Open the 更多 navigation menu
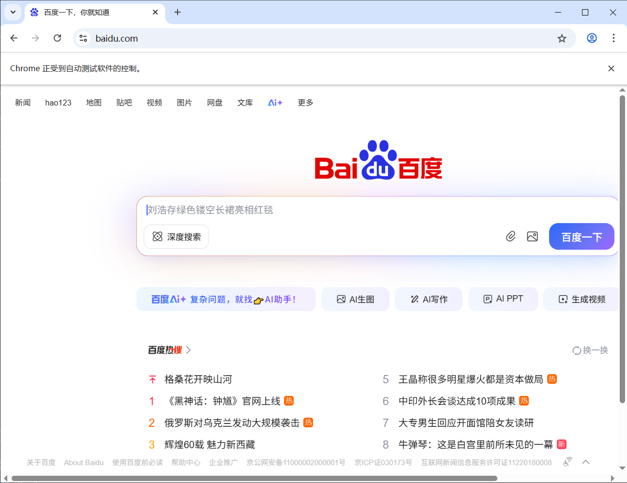This screenshot has height=483, width=627. (305, 103)
